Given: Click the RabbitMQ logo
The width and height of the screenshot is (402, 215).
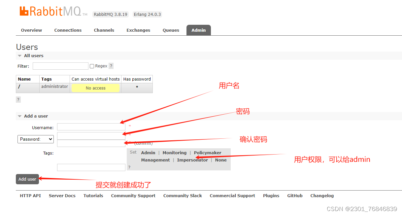Looking at the screenshot, I should 53,11.
